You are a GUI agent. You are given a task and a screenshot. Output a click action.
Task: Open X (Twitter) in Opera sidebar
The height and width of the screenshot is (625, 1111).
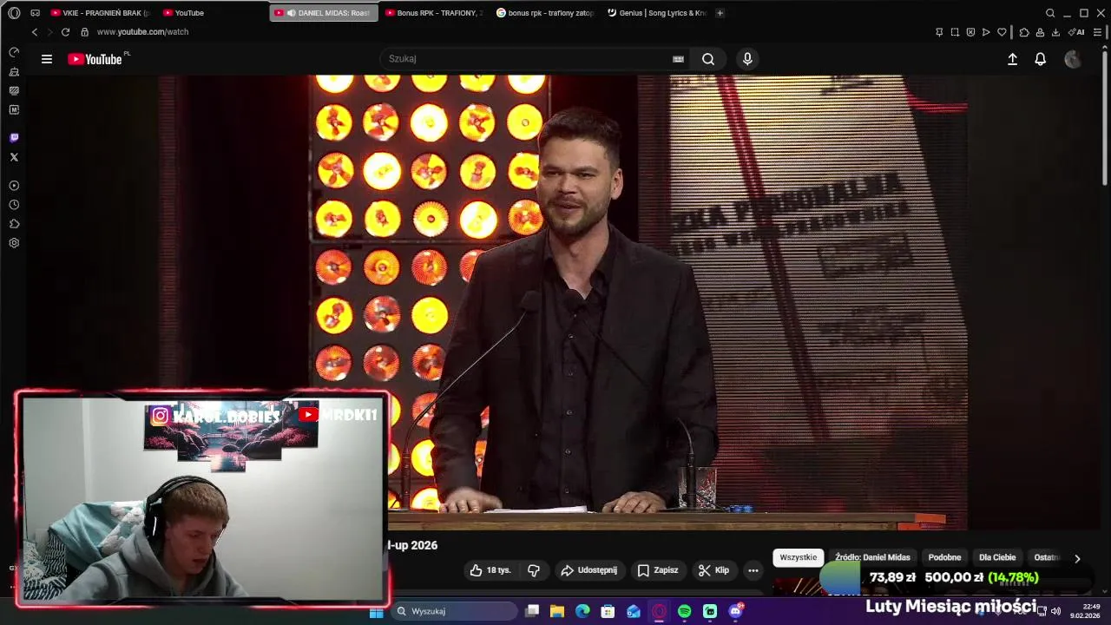[x=14, y=157]
